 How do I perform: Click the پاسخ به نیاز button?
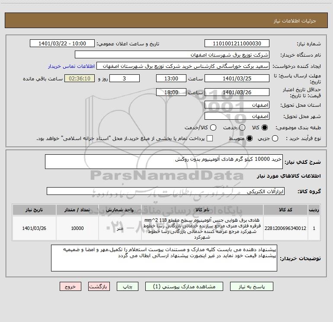click(x=252, y=287)
